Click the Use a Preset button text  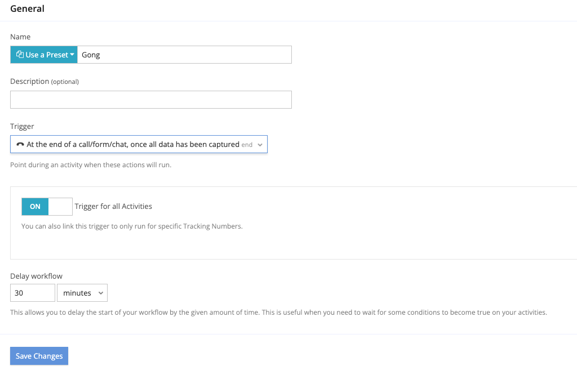(46, 55)
